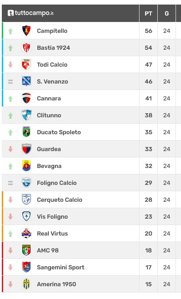The width and height of the screenshot is (181, 299).
Task: Click the Bevagna team crest
Action: [26, 166]
